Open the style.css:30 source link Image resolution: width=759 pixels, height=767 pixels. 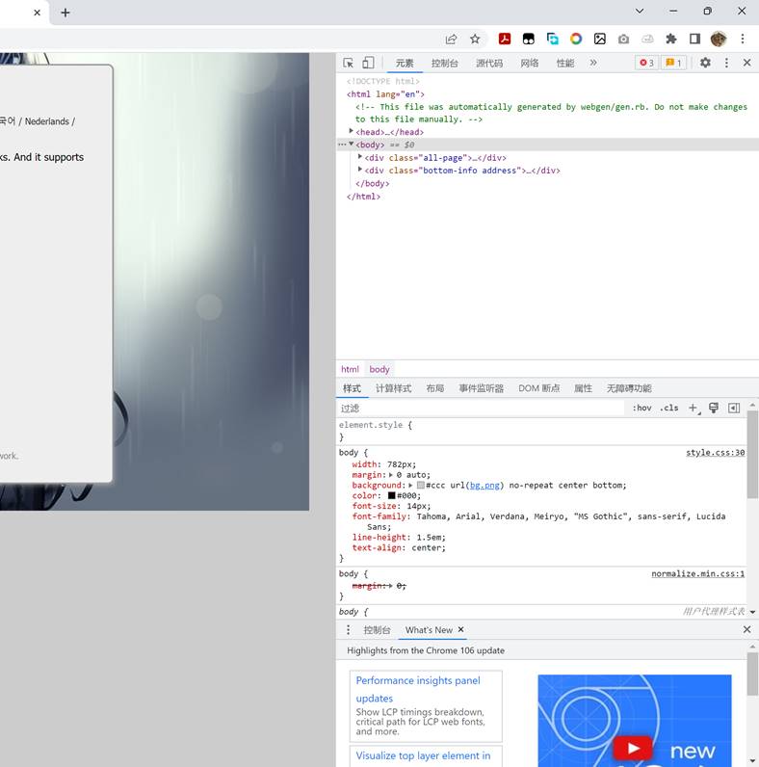click(x=715, y=452)
